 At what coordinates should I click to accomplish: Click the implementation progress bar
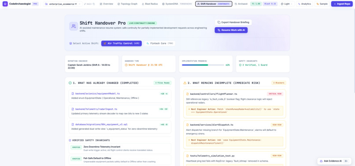pos(203,65)
